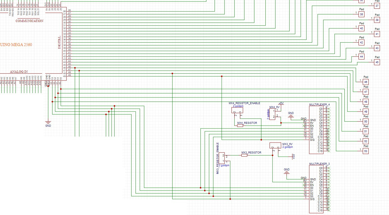Screen dimensions: 389x215
Task: Click Pad 37 connector symbol
Action: pos(377,6)
